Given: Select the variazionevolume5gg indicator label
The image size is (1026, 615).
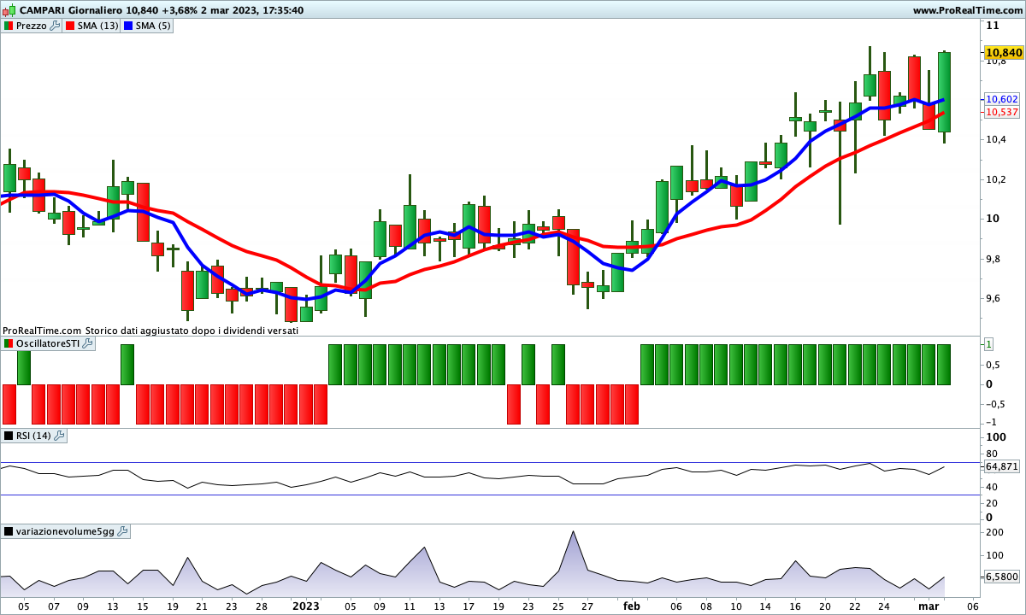Looking at the screenshot, I should (x=66, y=531).
